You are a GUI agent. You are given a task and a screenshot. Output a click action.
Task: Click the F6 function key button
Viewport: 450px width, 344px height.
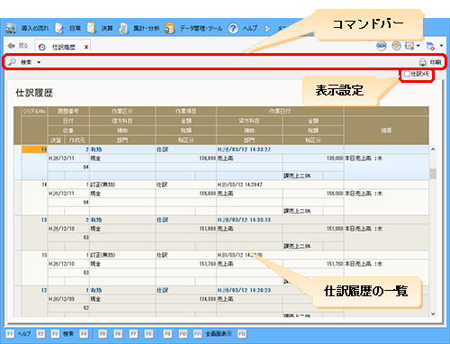pyautogui.click(x=118, y=334)
